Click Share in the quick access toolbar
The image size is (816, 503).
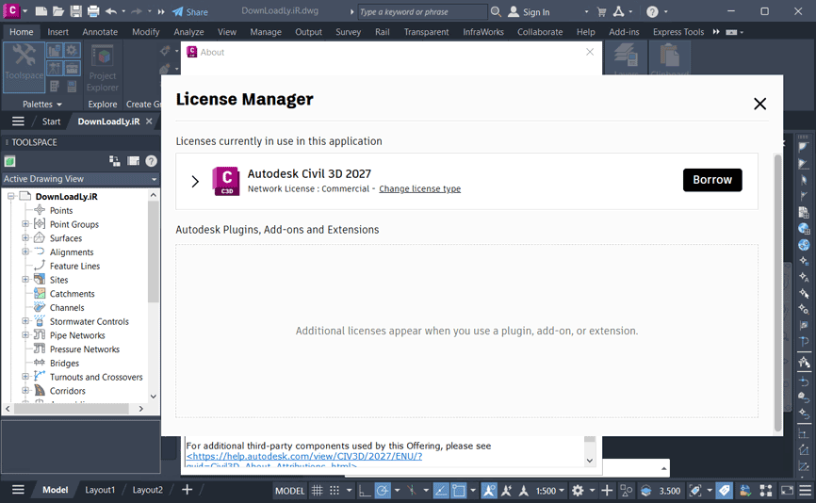point(190,12)
